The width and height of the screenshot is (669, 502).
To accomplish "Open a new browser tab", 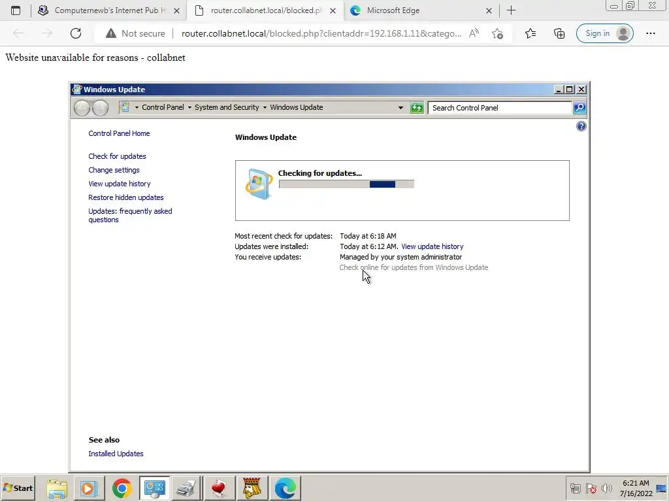I will (x=511, y=10).
